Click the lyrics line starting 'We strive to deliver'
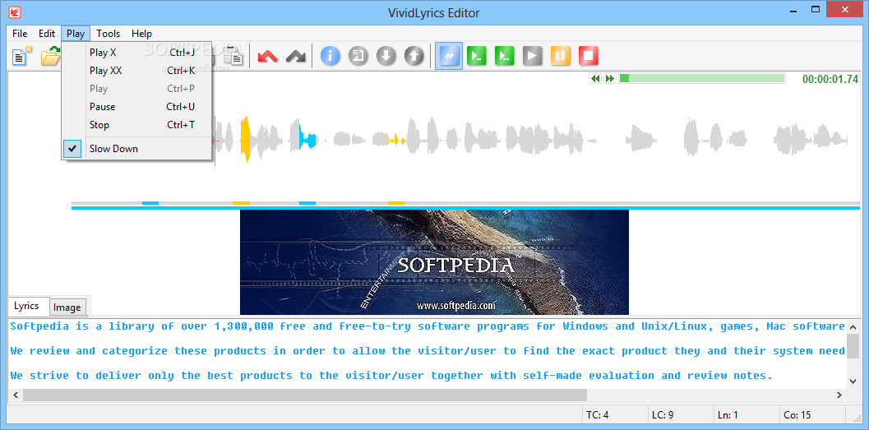The image size is (869, 430). coord(391,375)
